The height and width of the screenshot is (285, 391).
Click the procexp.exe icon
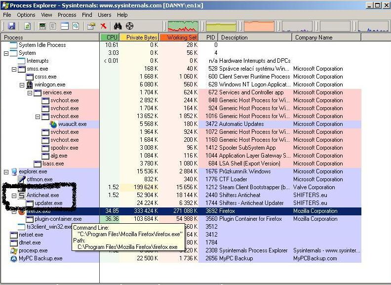pos(14,250)
